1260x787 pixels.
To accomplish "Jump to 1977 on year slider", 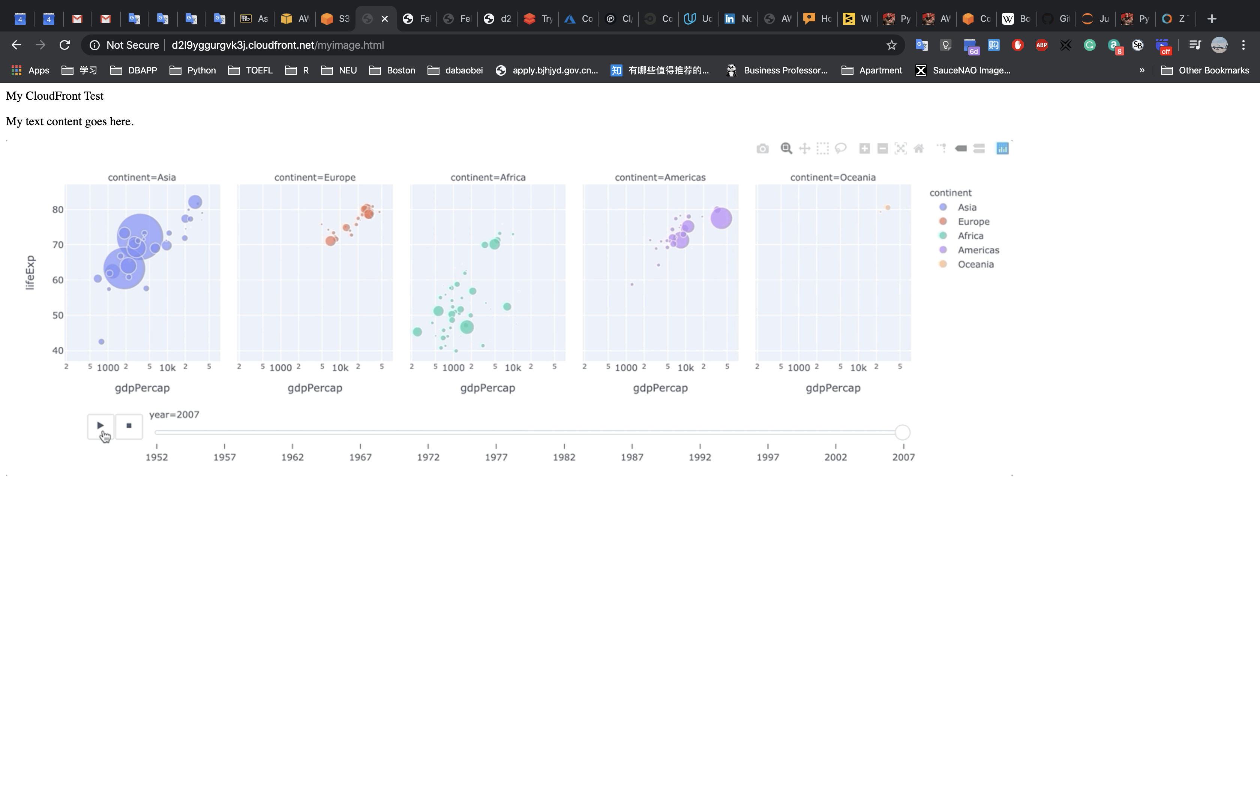I will click(496, 433).
